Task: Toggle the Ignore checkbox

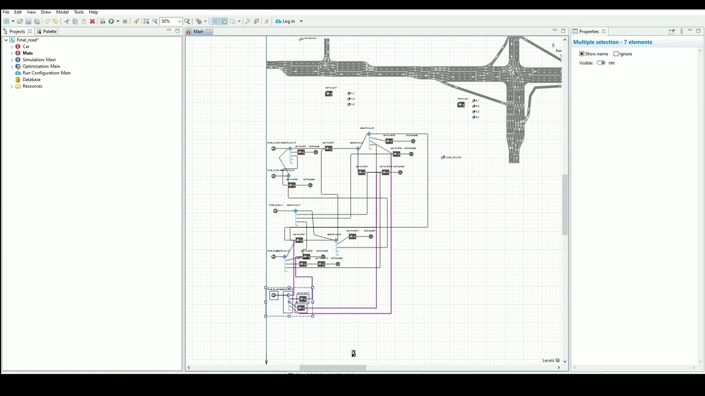Action: pos(616,54)
